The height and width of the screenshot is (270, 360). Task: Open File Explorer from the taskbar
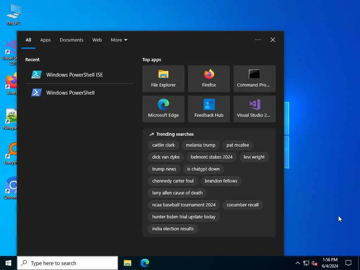(127, 263)
